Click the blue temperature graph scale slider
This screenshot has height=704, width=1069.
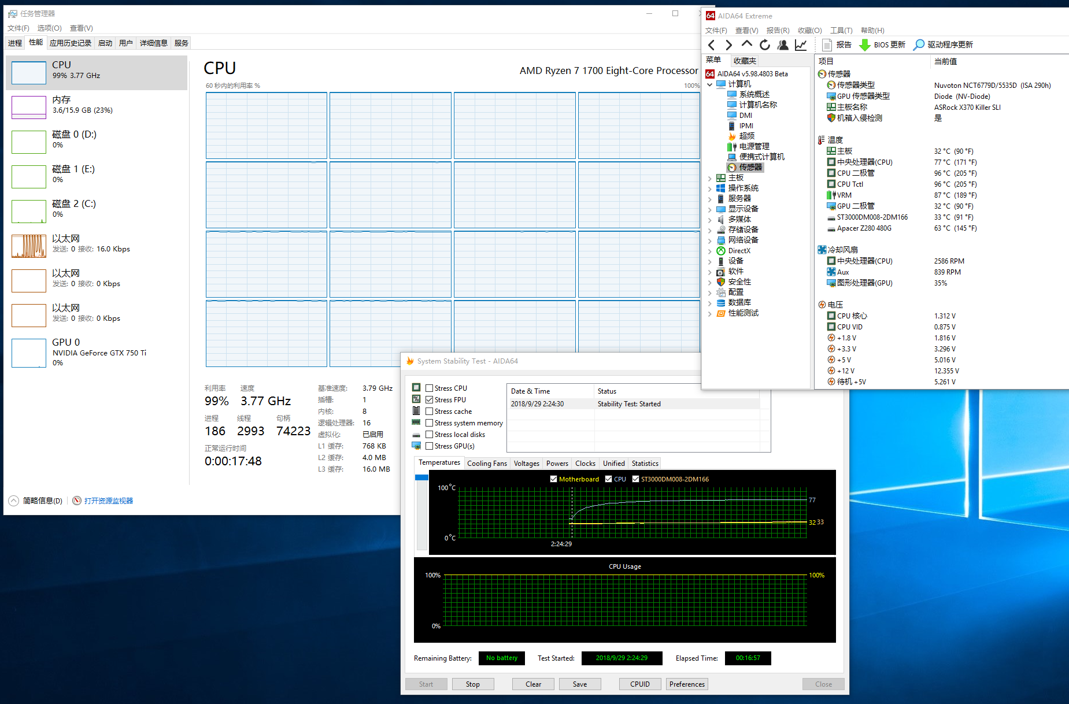pyautogui.click(x=421, y=477)
